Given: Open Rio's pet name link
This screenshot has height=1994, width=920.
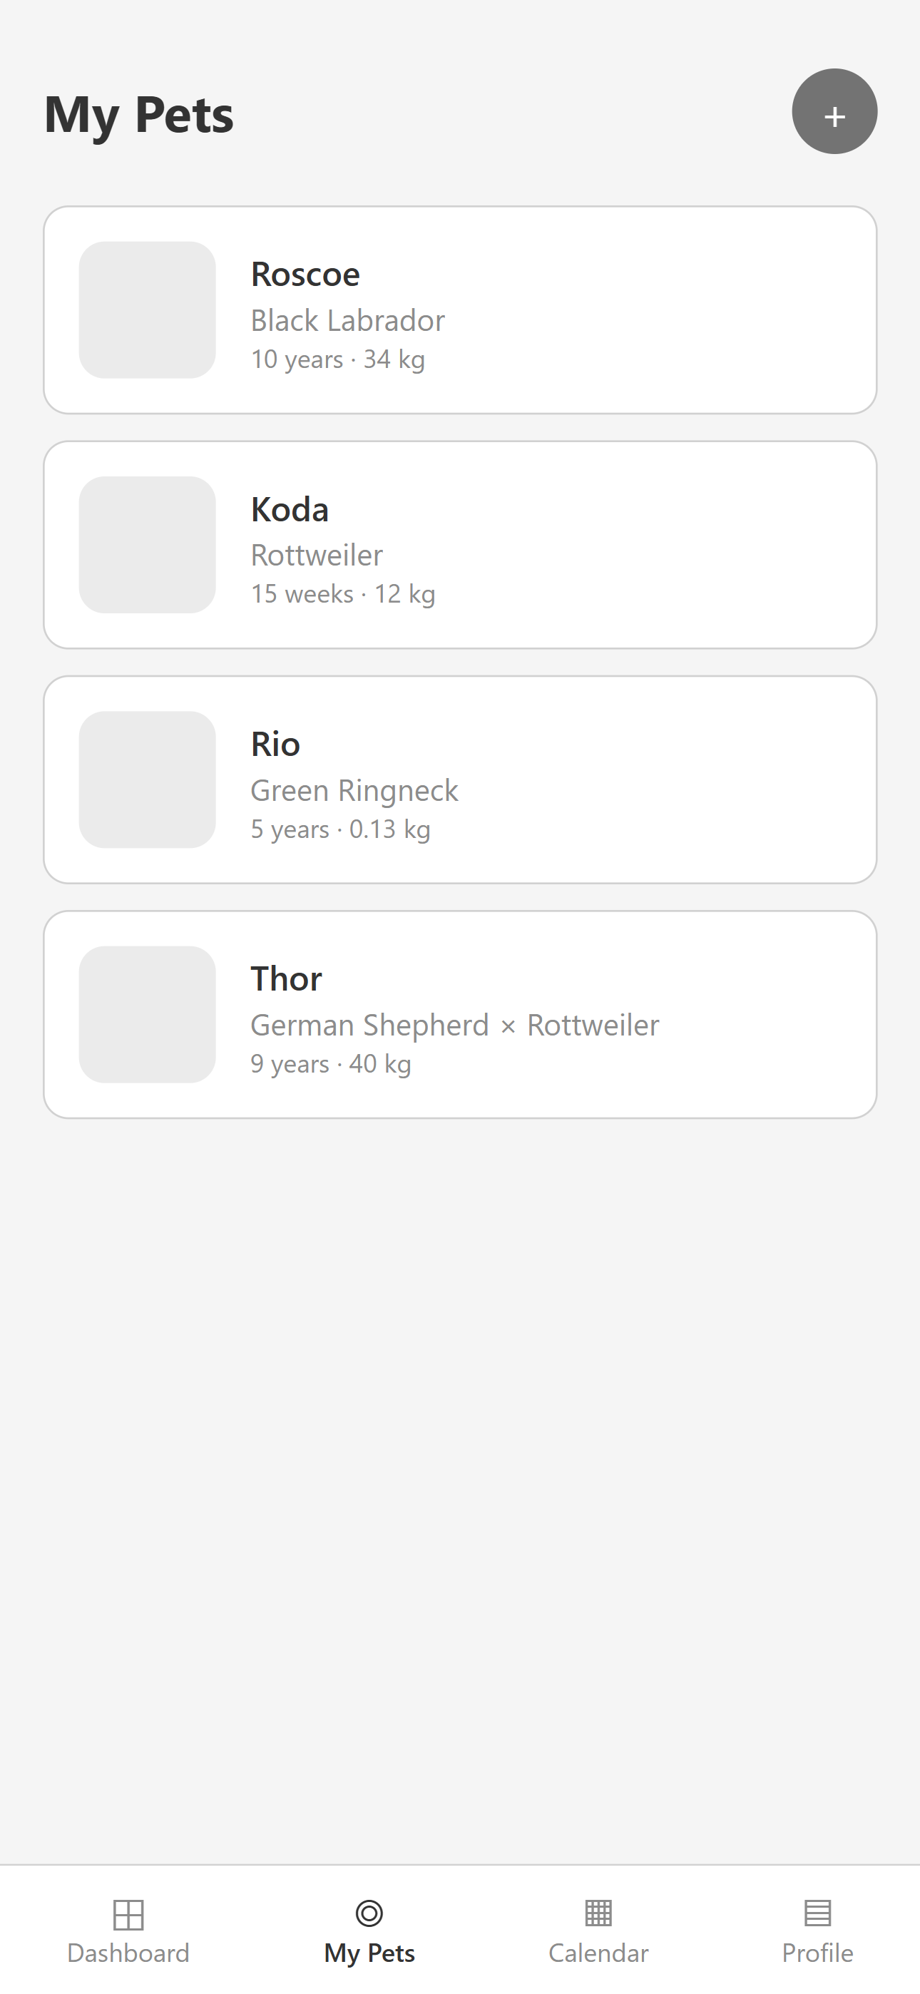Looking at the screenshot, I should pyautogui.click(x=275, y=744).
